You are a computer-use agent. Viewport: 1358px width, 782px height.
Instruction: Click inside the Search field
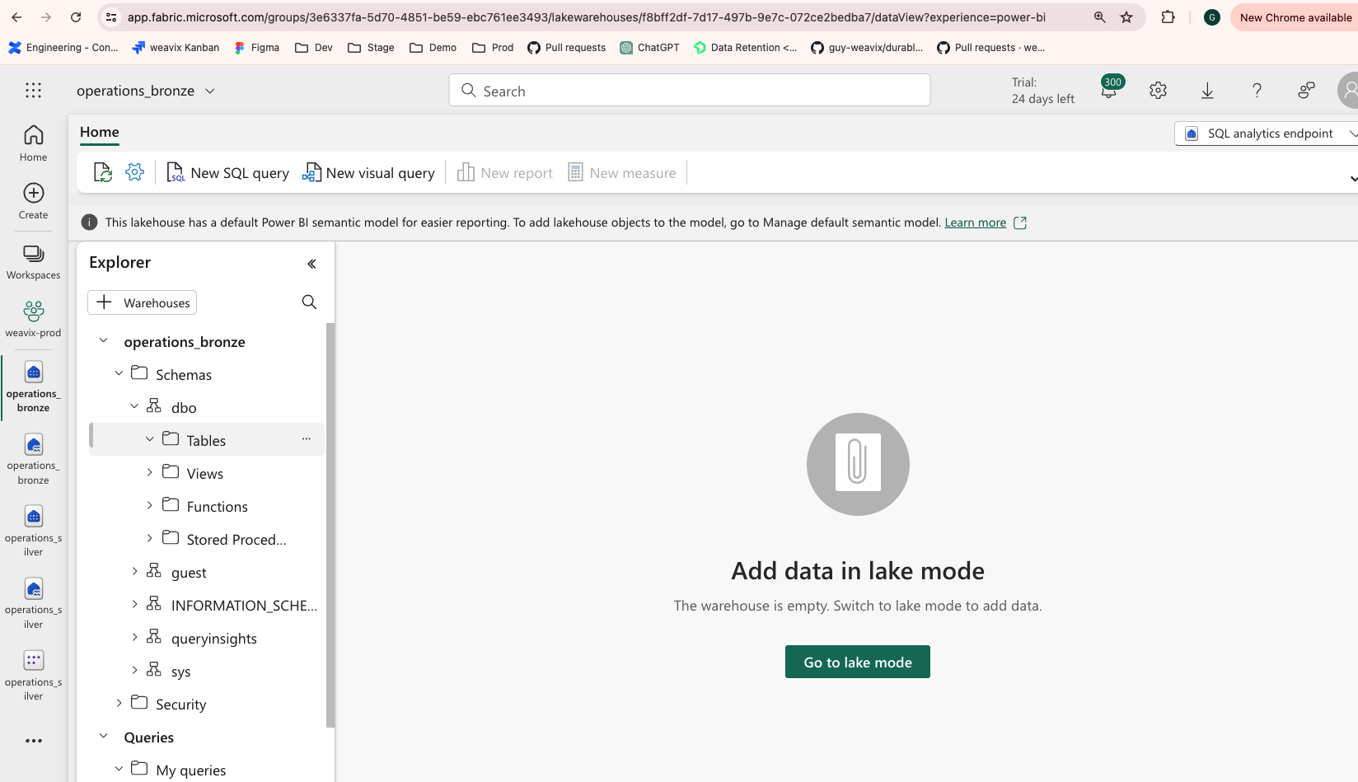[x=689, y=90]
